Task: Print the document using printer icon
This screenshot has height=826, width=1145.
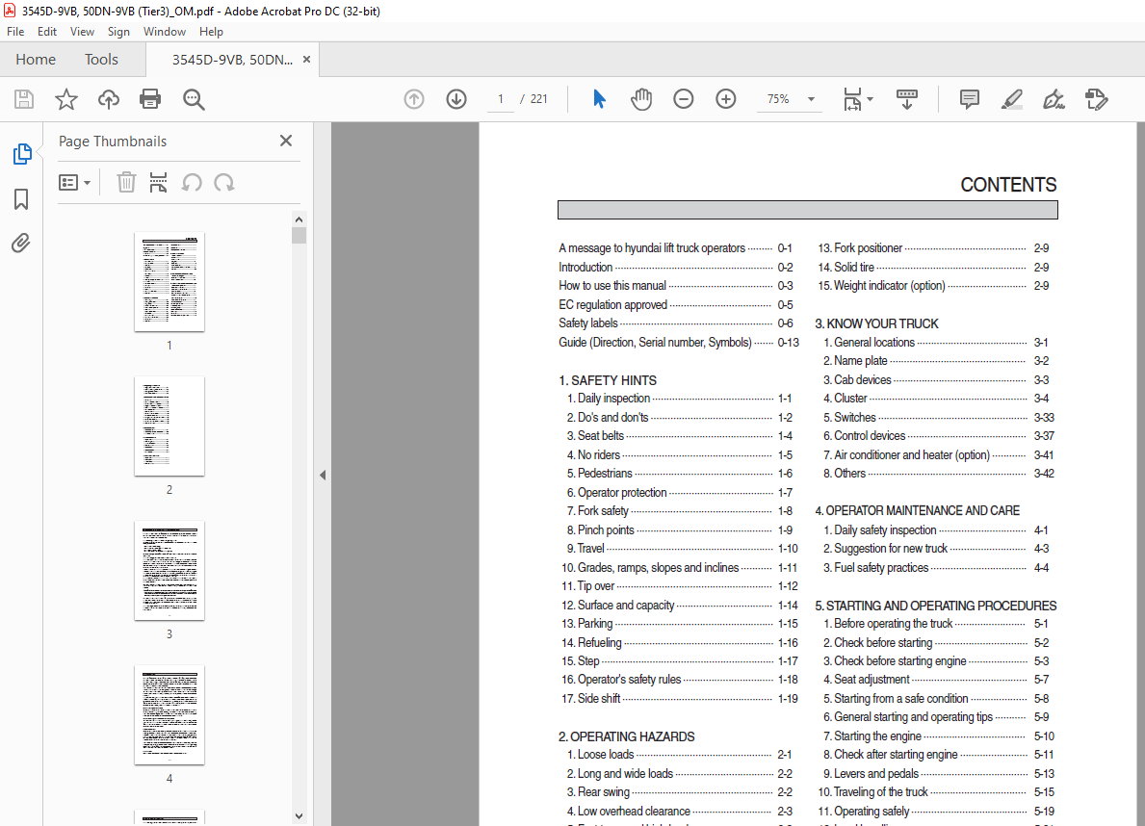Action: point(150,99)
